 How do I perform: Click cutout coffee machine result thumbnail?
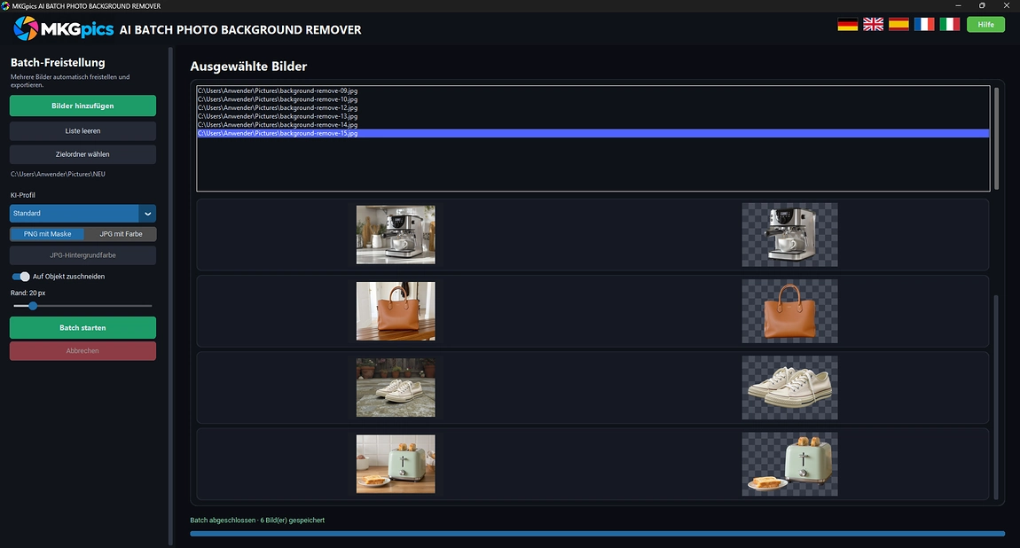(x=789, y=235)
